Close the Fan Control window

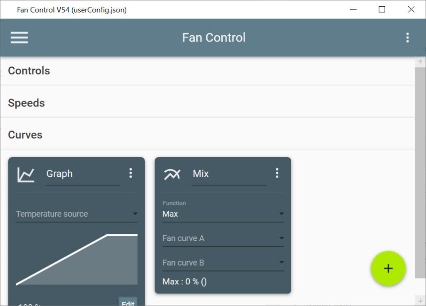[x=411, y=10]
